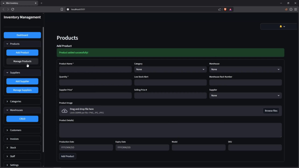
Task: Open the browser extensions puzzle icon
Action: pos(291,9)
